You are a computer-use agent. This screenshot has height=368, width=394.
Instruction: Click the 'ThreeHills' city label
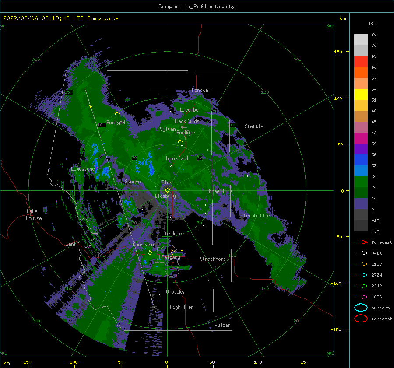pos(219,191)
